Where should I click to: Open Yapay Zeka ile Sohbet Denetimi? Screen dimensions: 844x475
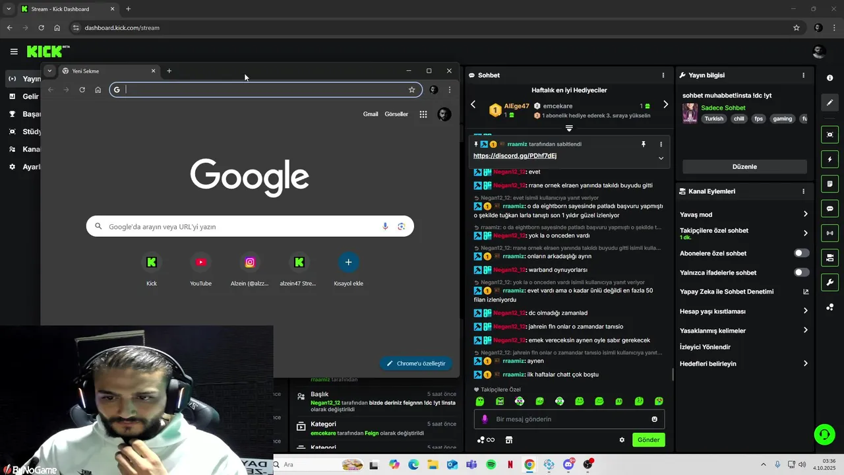coord(744,292)
